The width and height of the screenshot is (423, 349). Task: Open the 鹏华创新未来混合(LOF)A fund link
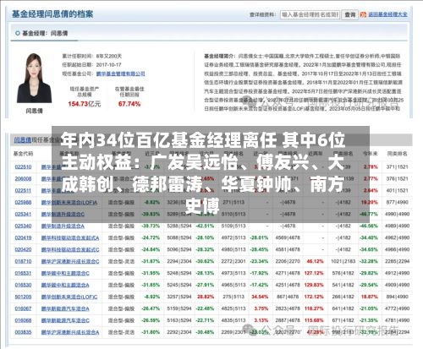point(69,203)
